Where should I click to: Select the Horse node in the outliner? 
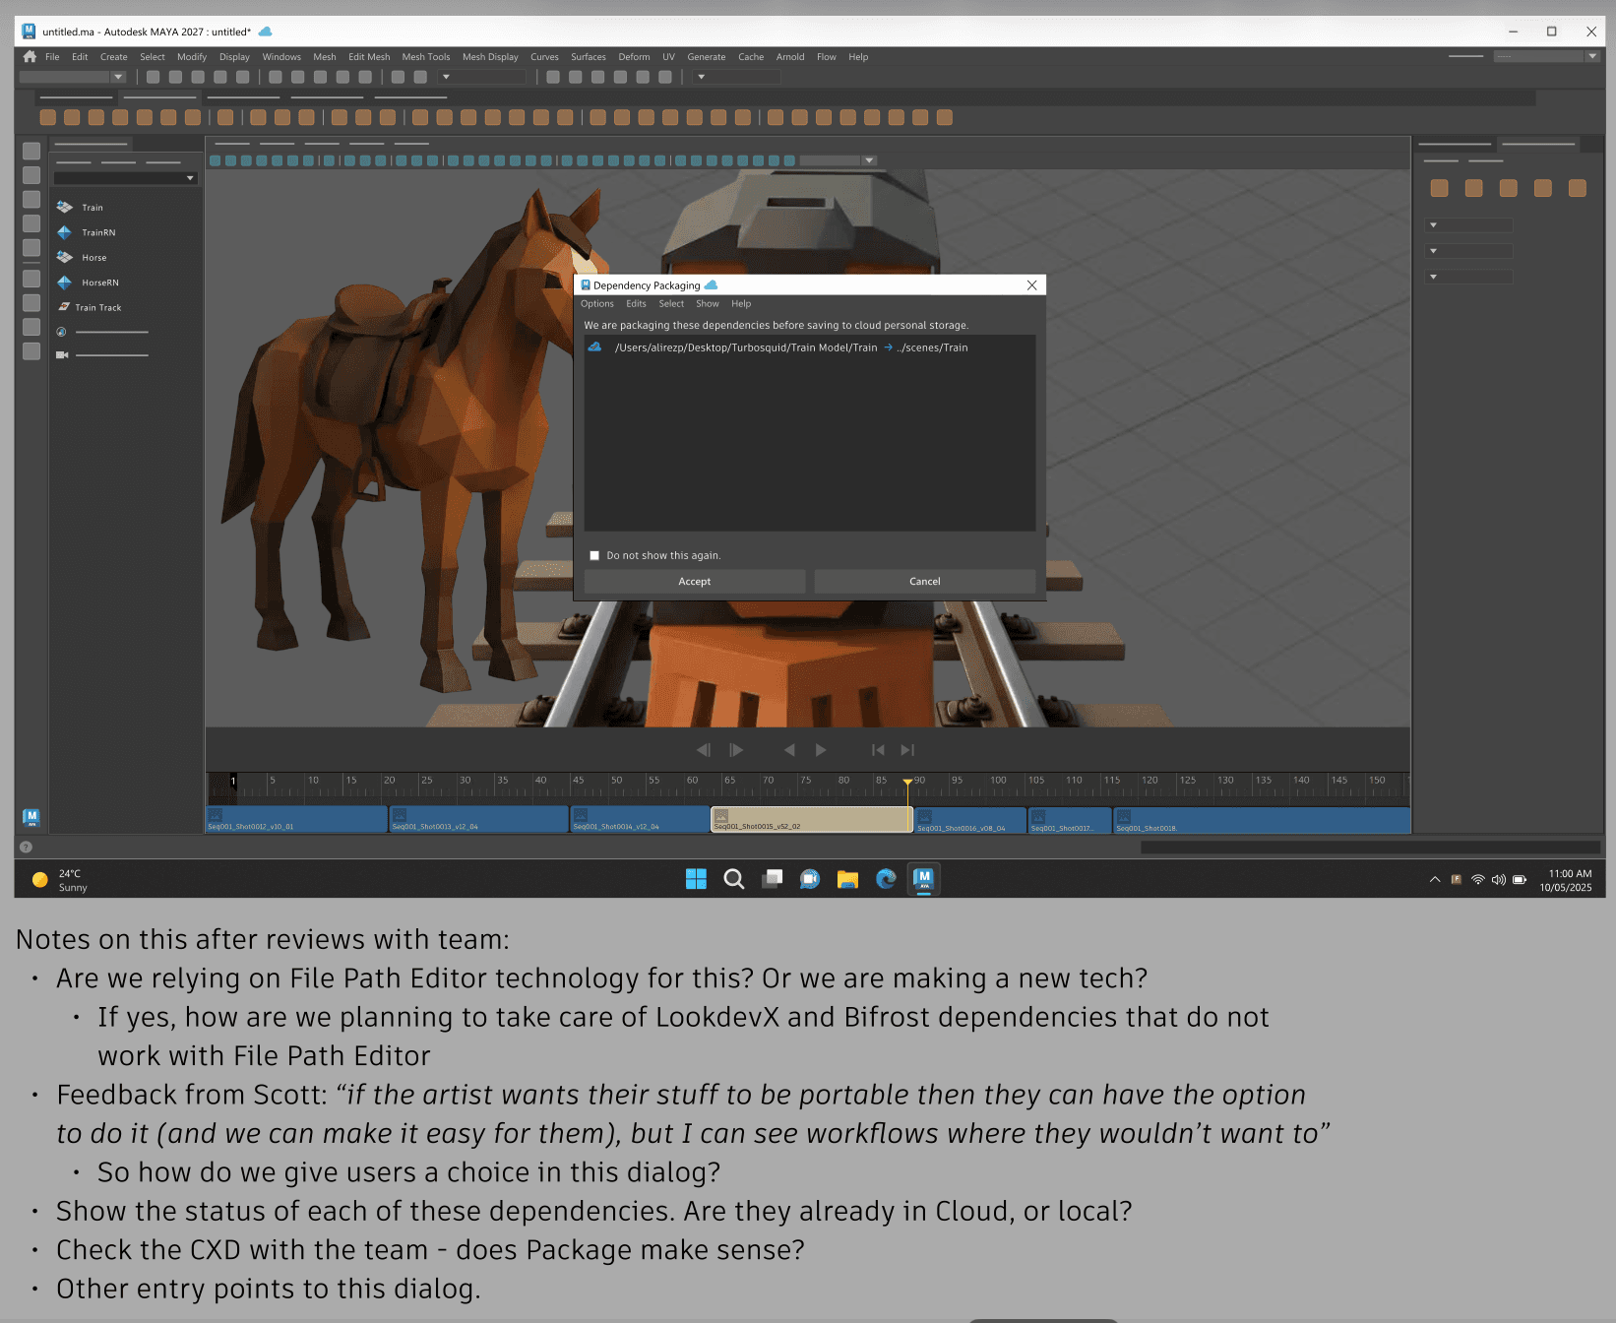pos(93,257)
